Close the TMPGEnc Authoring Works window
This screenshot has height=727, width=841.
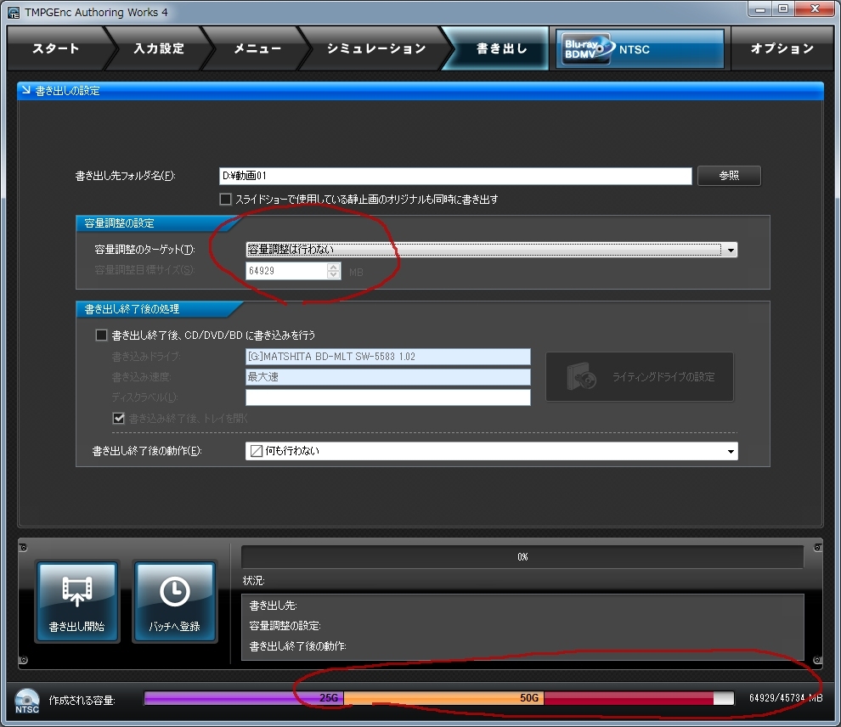815,9
